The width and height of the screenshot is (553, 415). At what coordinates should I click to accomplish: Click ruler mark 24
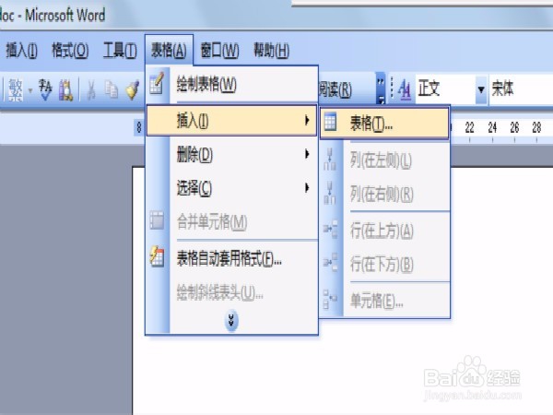[x=492, y=128]
